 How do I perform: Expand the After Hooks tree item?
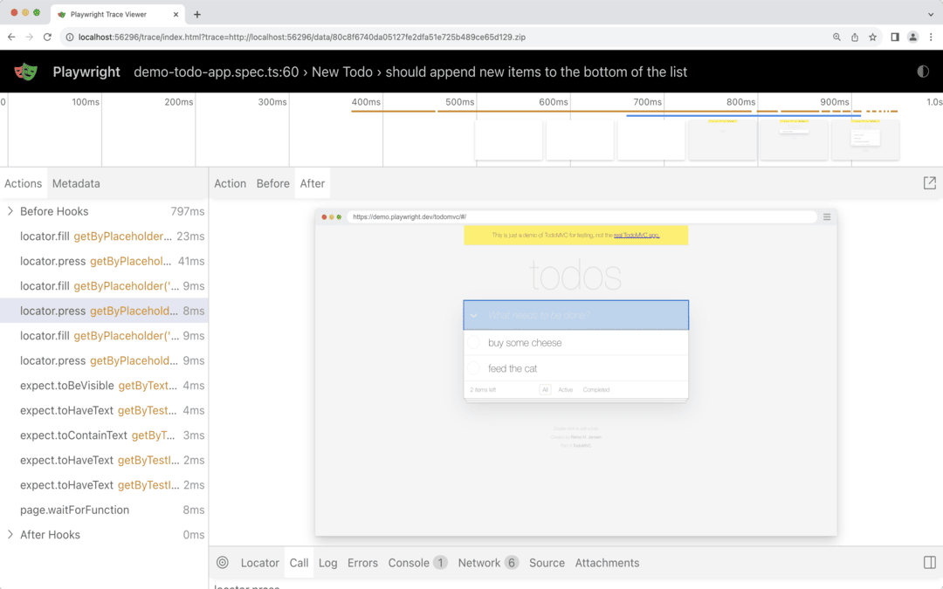(x=10, y=534)
